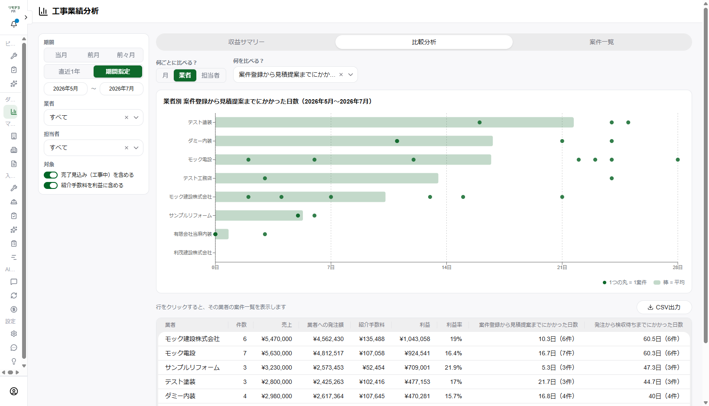This screenshot has height=406, width=709.
Task: Export the table with CSV出力
Action: click(664, 307)
